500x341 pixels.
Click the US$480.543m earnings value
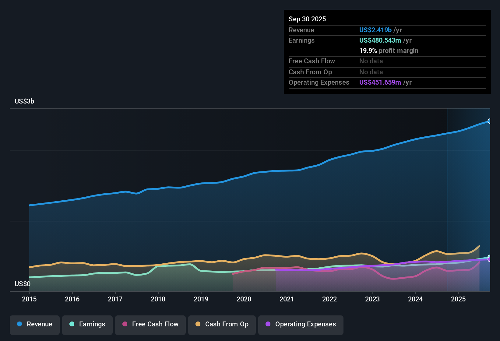(380, 40)
